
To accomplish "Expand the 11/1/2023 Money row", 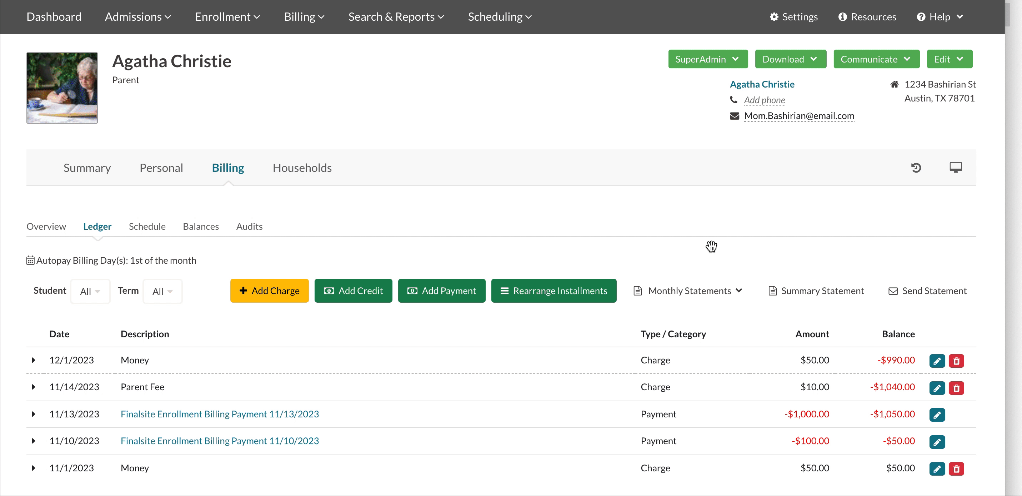I will click(x=34, y=468).
